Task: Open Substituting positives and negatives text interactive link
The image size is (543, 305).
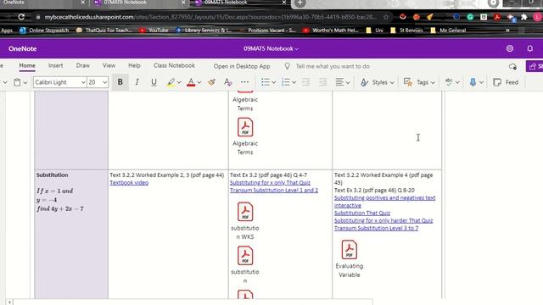Action: [x=384, y=202]
